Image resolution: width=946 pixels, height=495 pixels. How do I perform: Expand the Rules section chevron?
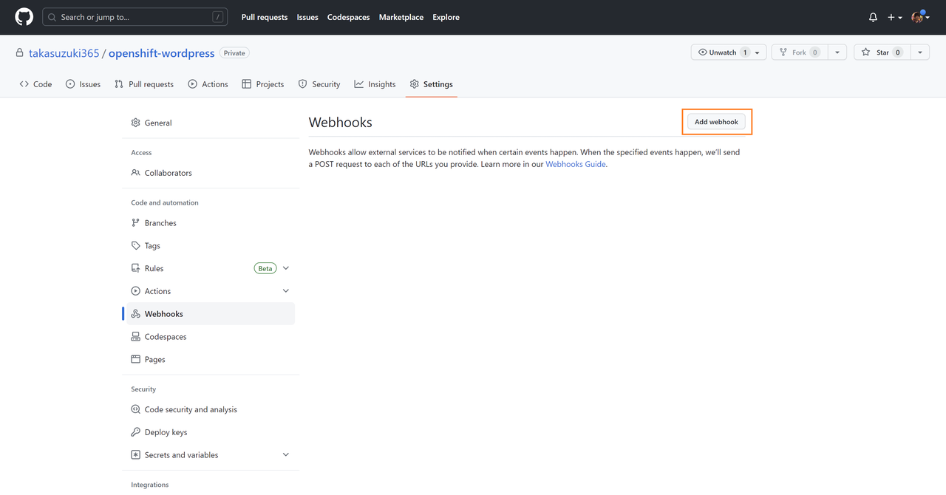[286, 268]
